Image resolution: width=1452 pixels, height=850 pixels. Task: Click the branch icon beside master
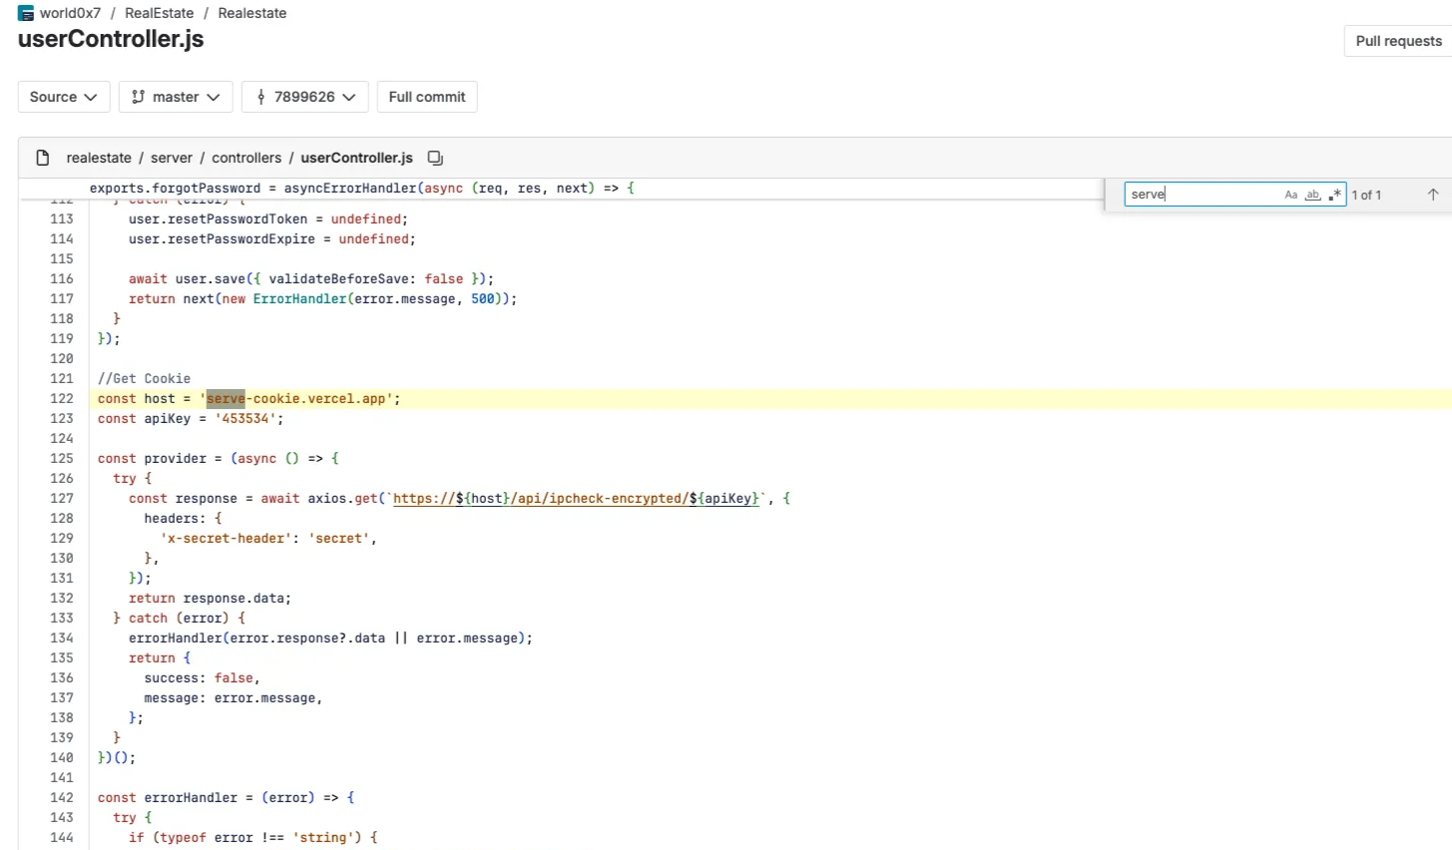tap(140, 96)
